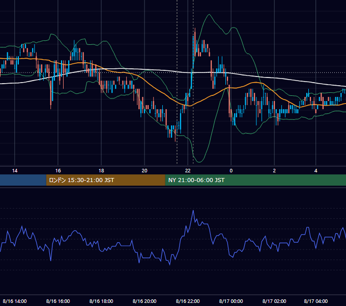This screenshot has width=346, height=306.
Task: Click the 2 hour label on the price chart axis
Action: tap(274, 171)
